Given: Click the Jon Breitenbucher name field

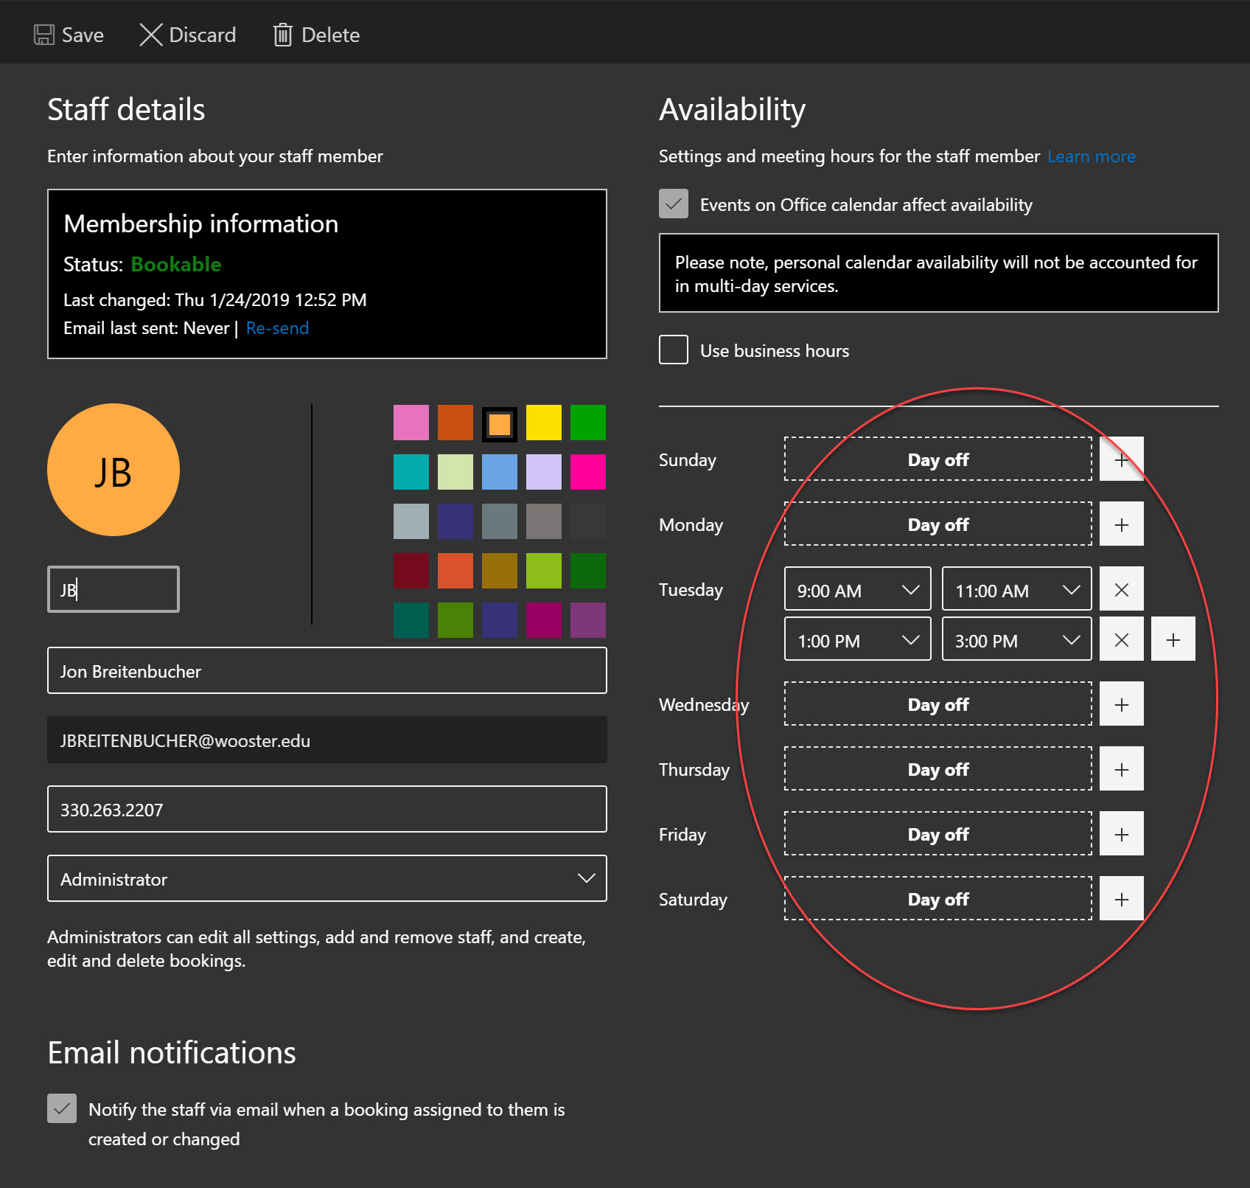Looking at the screenshot, I should [327, 670].
